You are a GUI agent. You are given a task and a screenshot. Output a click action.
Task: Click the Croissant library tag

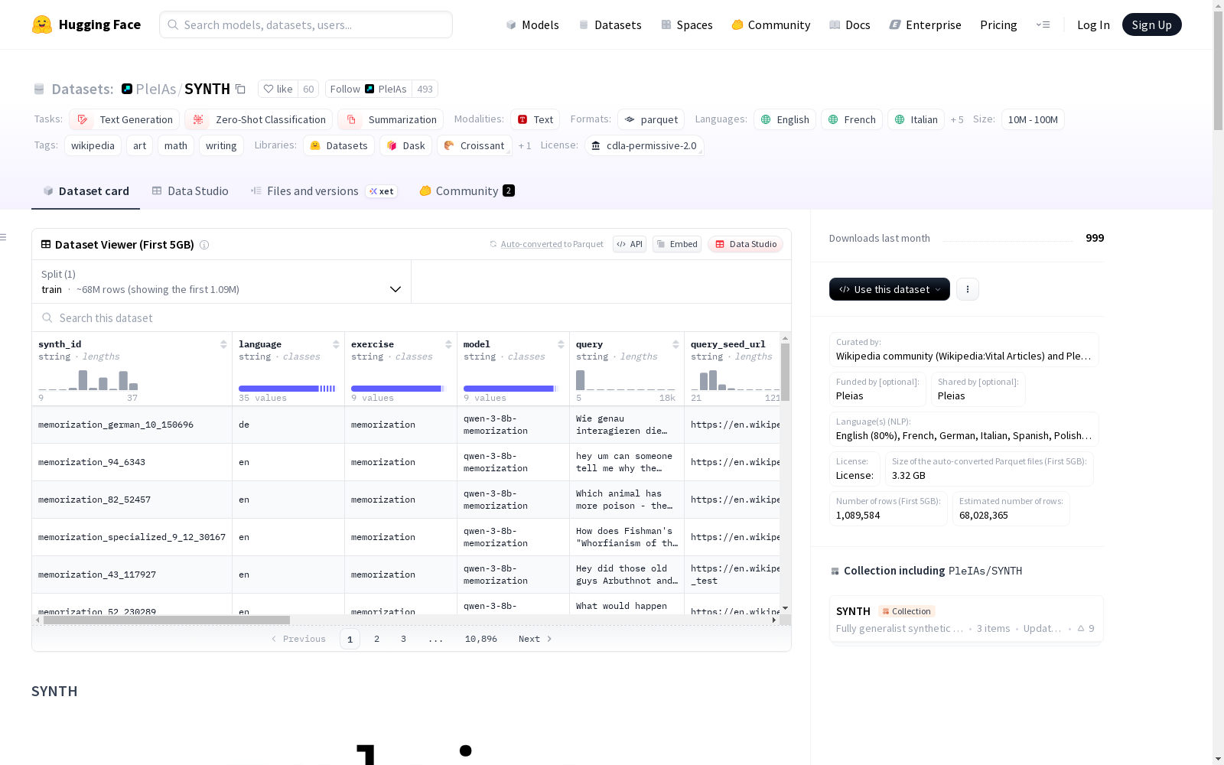click(474, 145)
